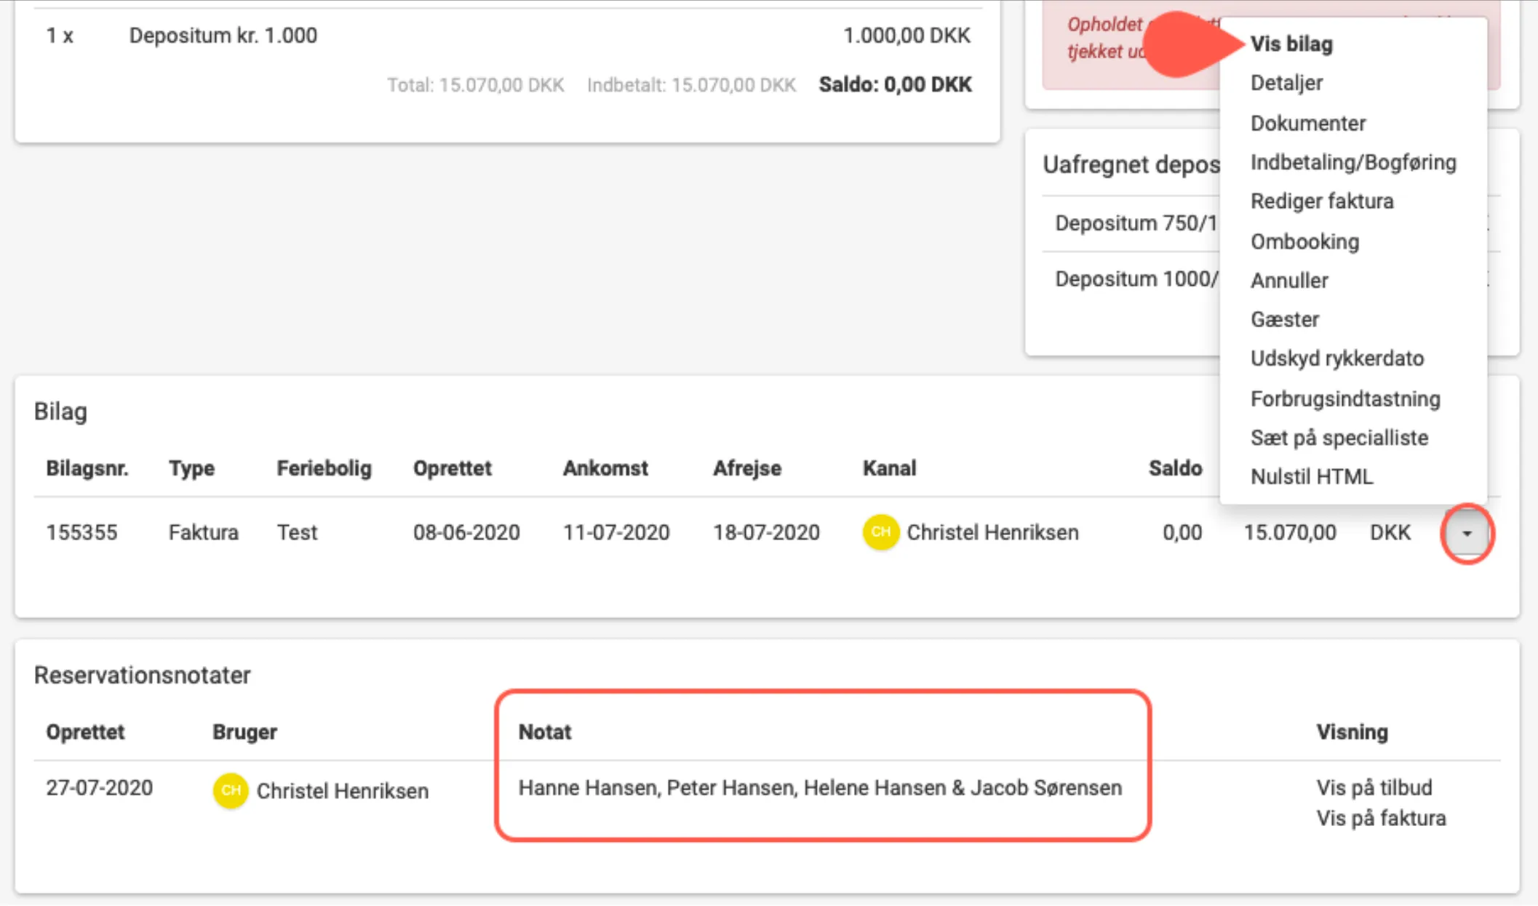The width and height of the screenshot is (1538, 906).
Task: Choose Detaljer menu entry
Action: pos(1286,83)
